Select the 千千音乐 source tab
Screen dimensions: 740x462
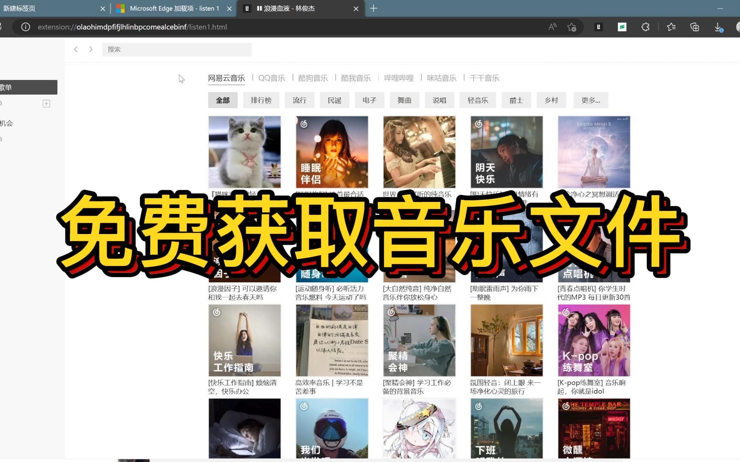click(x=484, y=78)
